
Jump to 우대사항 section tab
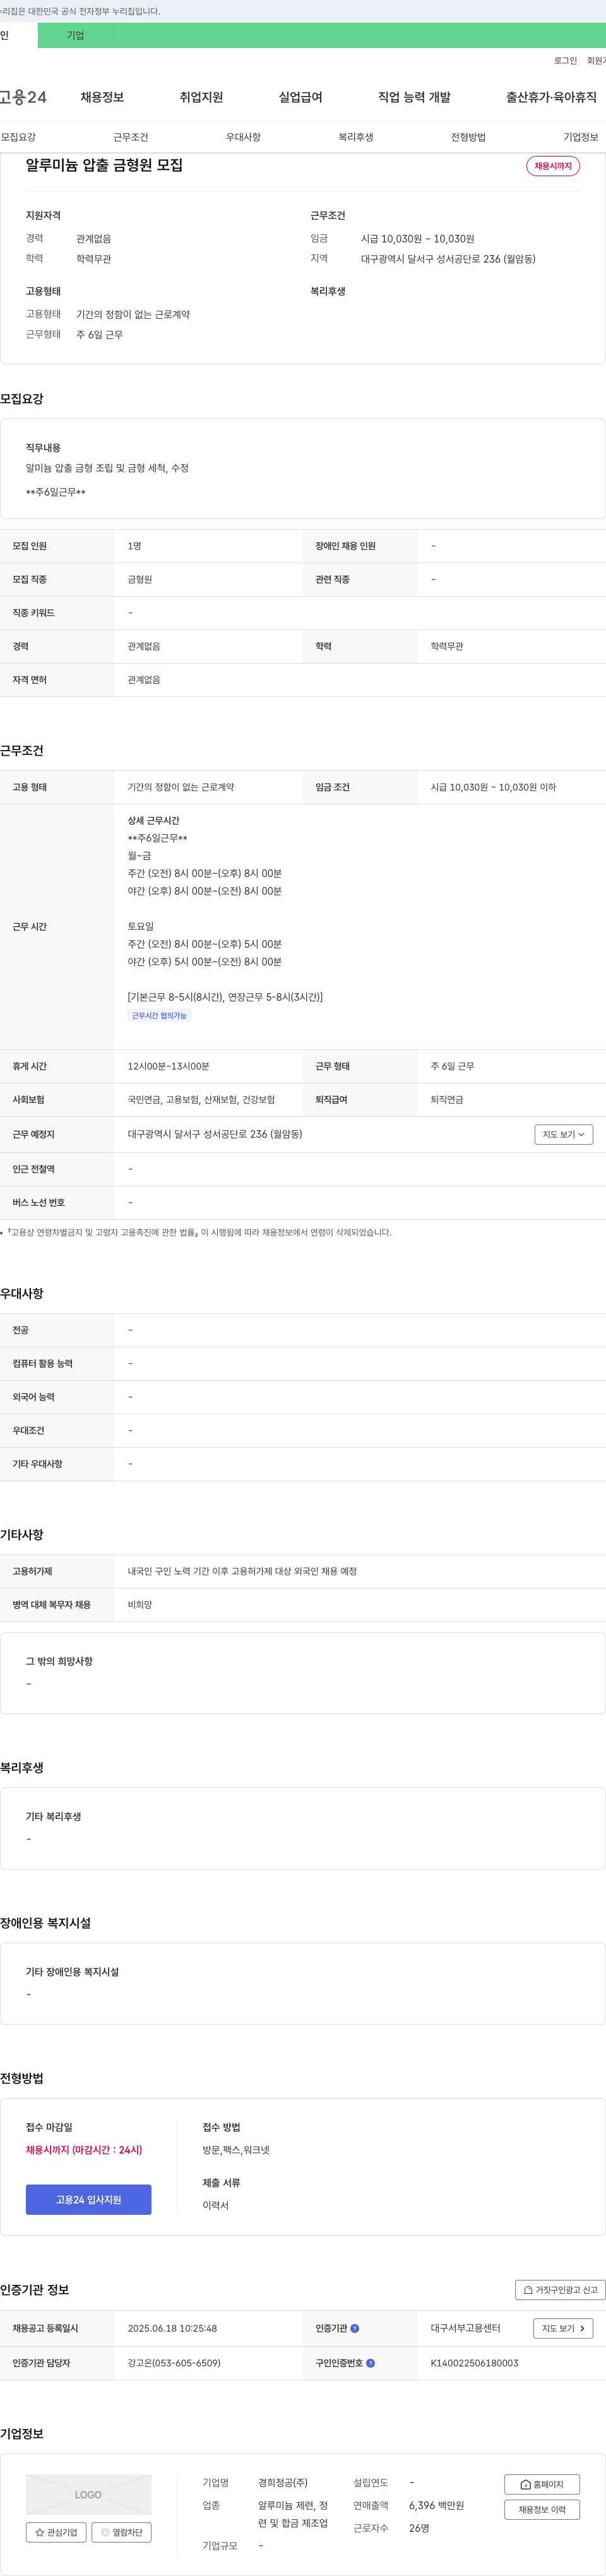[243, 137]
